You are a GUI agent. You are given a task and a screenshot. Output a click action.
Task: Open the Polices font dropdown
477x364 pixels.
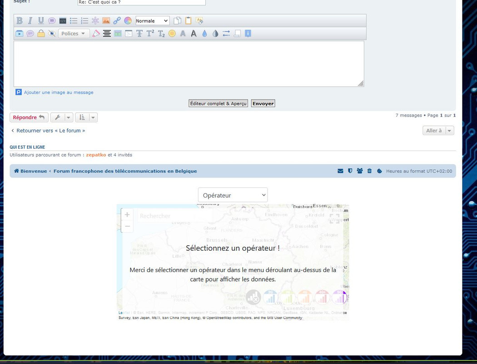[x=74, y=34]
